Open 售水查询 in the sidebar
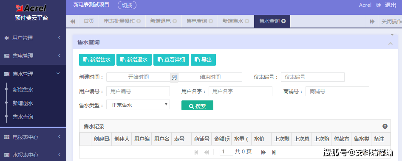The height and width of the screenshot is (161, 402). pos(23,117)
